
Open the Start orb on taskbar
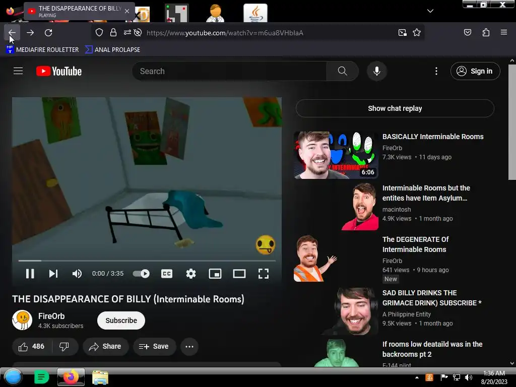13,377
